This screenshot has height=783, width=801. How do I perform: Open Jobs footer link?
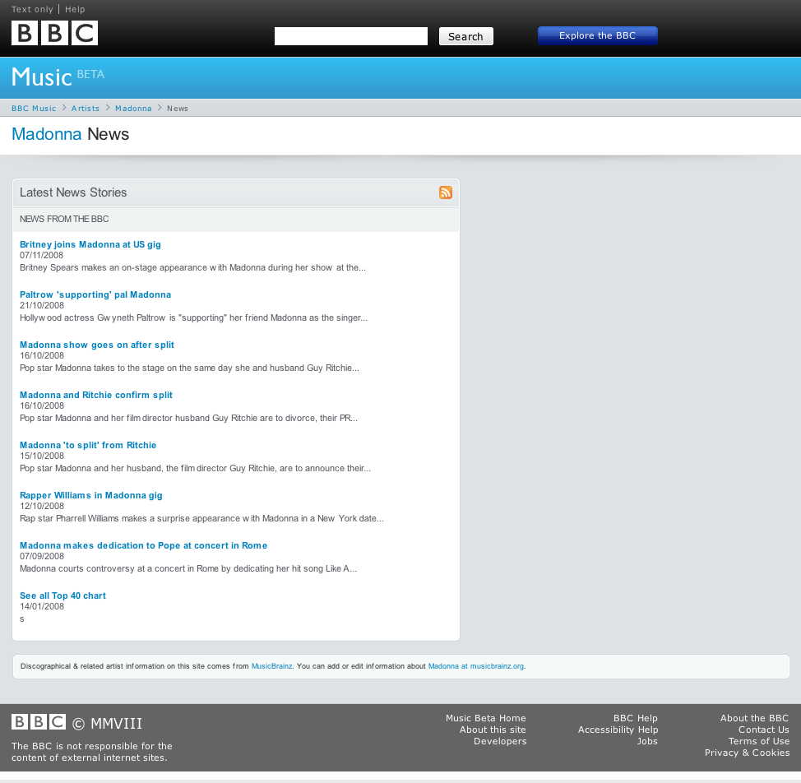click(x=647, y=741)
